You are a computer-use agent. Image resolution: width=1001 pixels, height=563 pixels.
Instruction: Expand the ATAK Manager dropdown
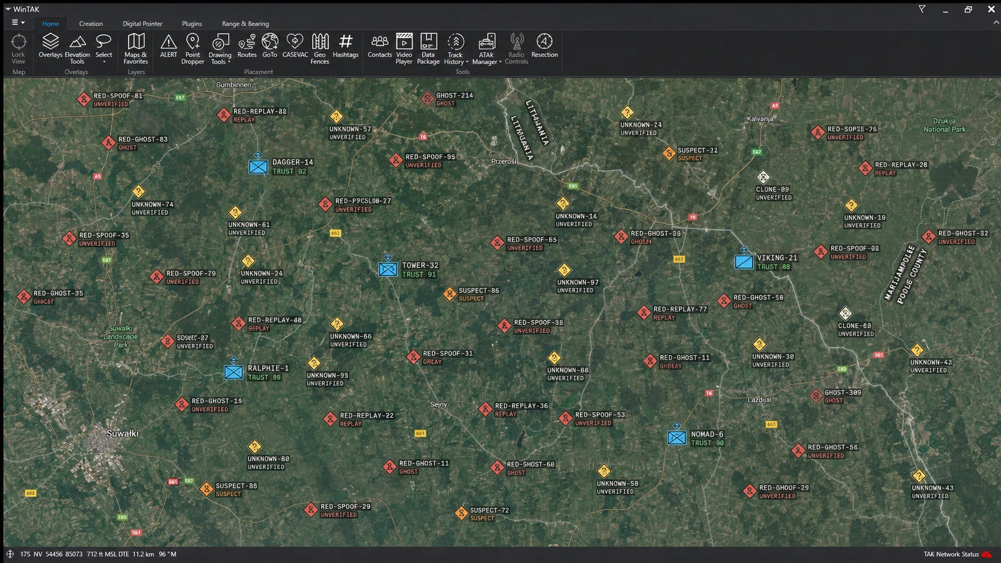click(500, 62)
